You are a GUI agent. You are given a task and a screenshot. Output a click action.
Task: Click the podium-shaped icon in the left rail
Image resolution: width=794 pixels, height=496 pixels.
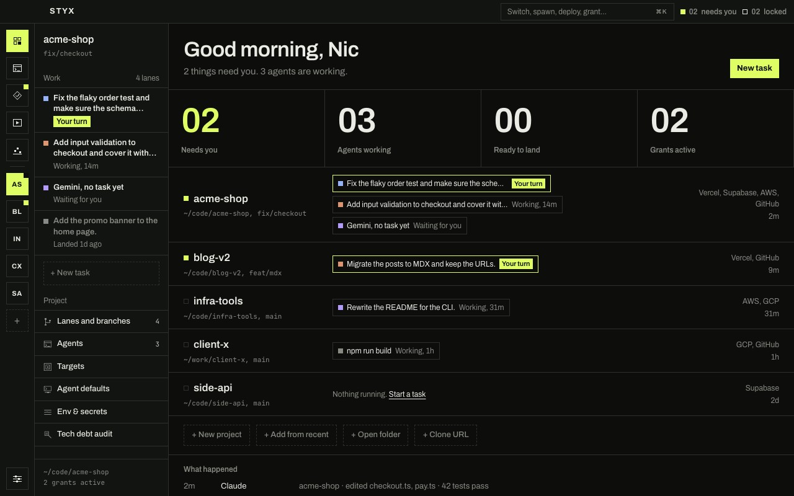click(x=17, y=150)
